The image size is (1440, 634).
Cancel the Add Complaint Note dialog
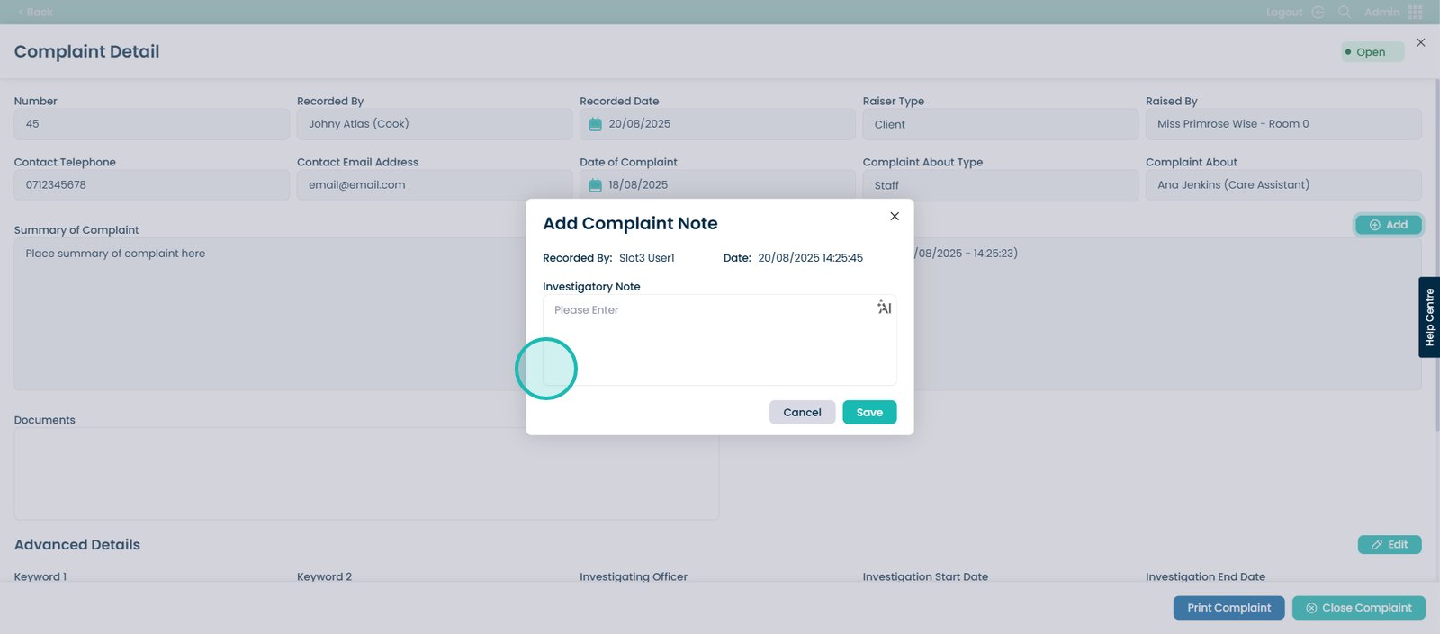click(801, 412)
